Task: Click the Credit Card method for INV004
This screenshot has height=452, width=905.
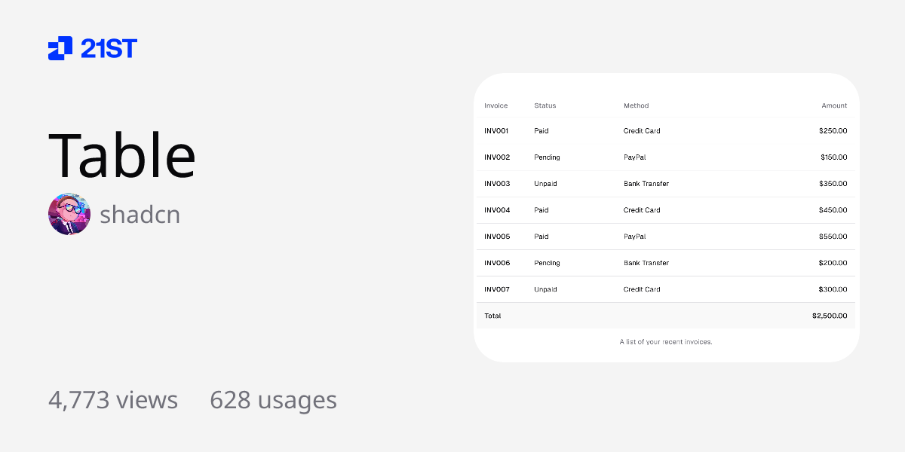Action: coord(642,209)
